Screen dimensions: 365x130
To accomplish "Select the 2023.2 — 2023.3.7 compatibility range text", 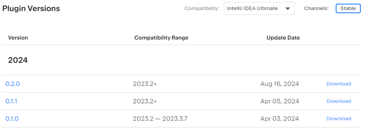I will [x=160, y=118].
